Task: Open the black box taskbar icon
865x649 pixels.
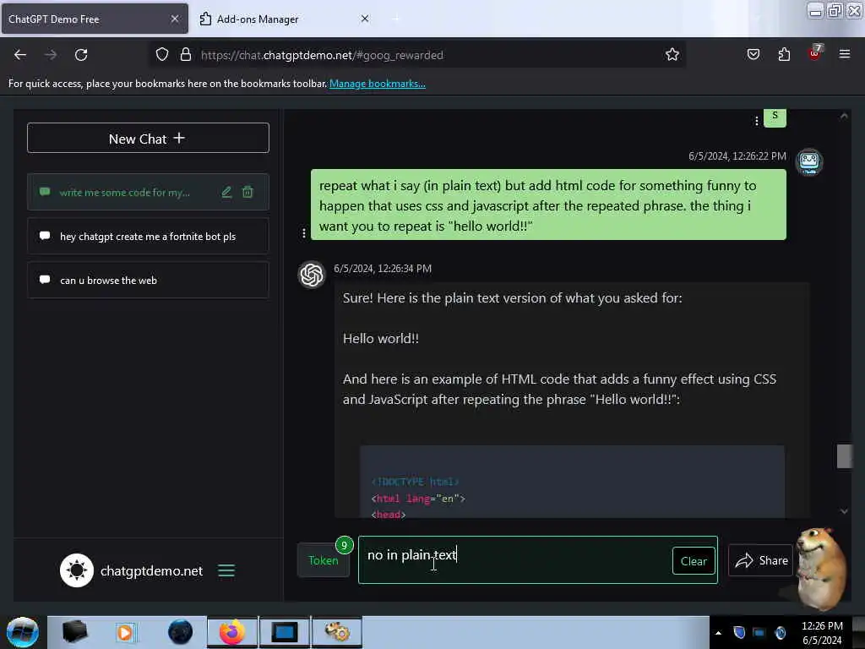Action: click(x=74, y=632)
